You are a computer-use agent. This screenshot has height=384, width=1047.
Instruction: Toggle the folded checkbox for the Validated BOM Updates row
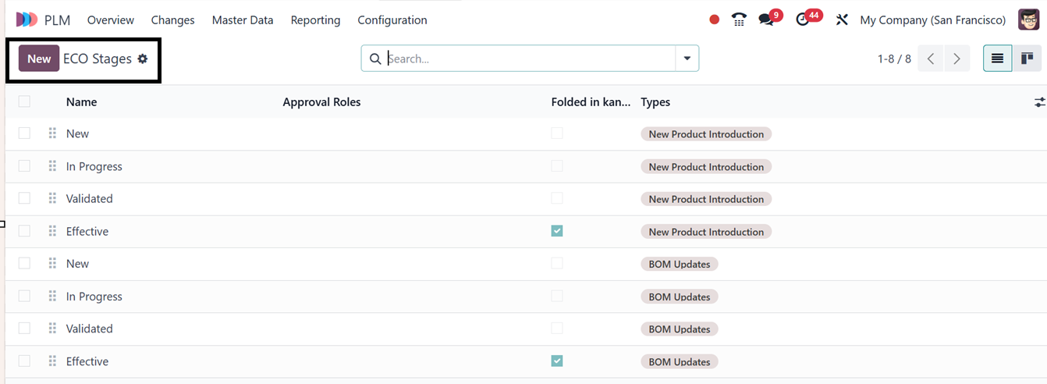click(x=556, y=329)
